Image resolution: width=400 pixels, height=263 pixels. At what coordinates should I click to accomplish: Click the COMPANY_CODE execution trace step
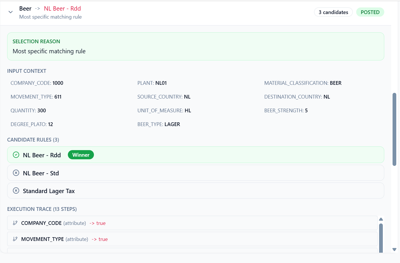pos(192,223)
